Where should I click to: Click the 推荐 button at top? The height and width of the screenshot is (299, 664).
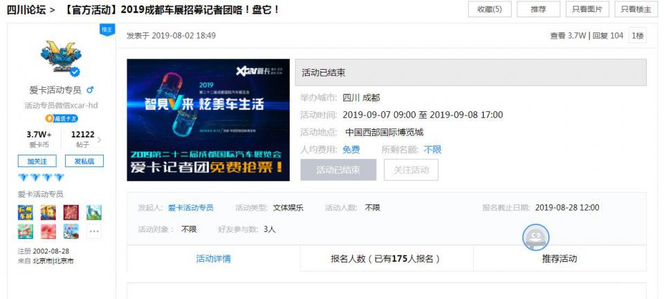(538, 9)
